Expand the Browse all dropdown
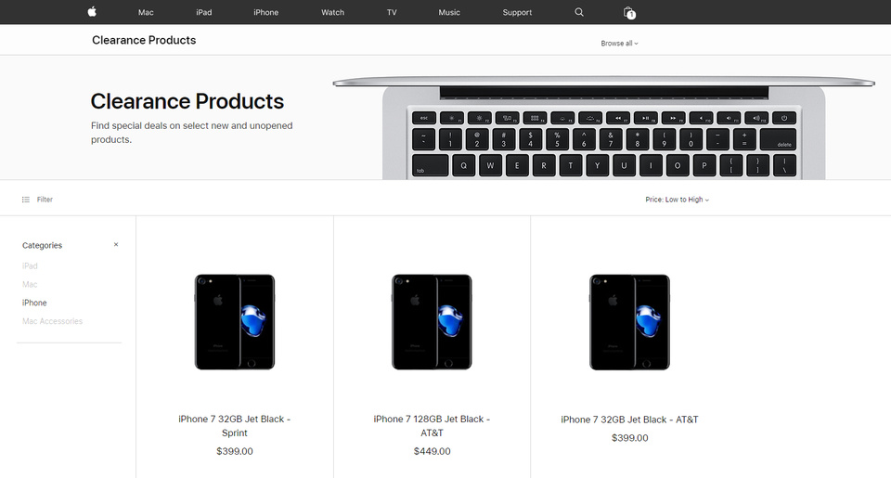 619,44
